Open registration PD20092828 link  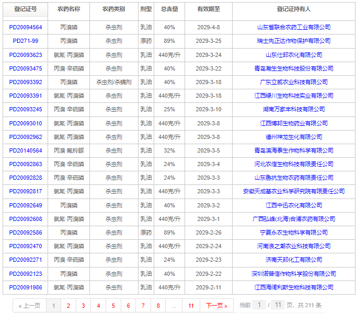[x=26, y=178]
